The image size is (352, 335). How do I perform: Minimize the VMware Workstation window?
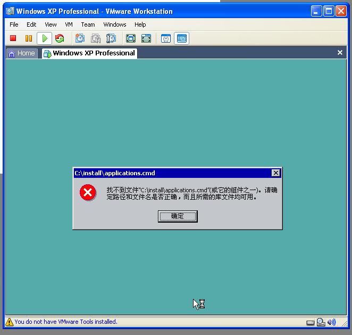tap(316, 11)
